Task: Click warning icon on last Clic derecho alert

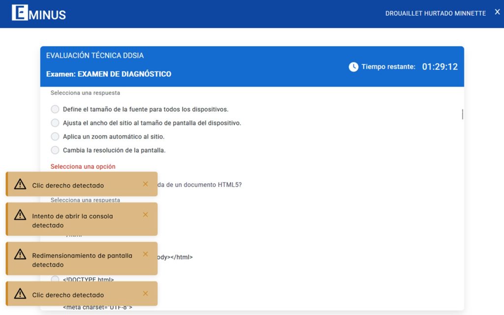Action: click(x=20, y=294)
